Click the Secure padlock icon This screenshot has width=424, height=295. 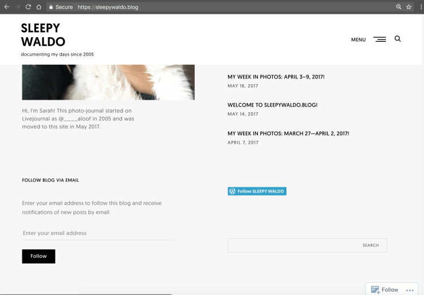51,7
